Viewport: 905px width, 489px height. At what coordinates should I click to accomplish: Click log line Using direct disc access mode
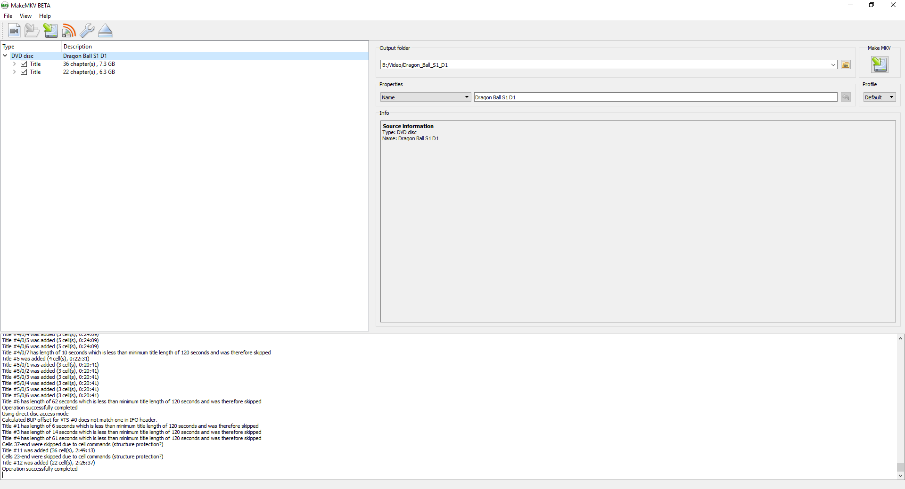pos(35,414)
